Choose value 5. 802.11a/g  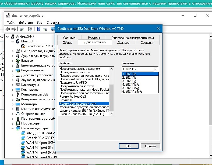coord(140,88)
